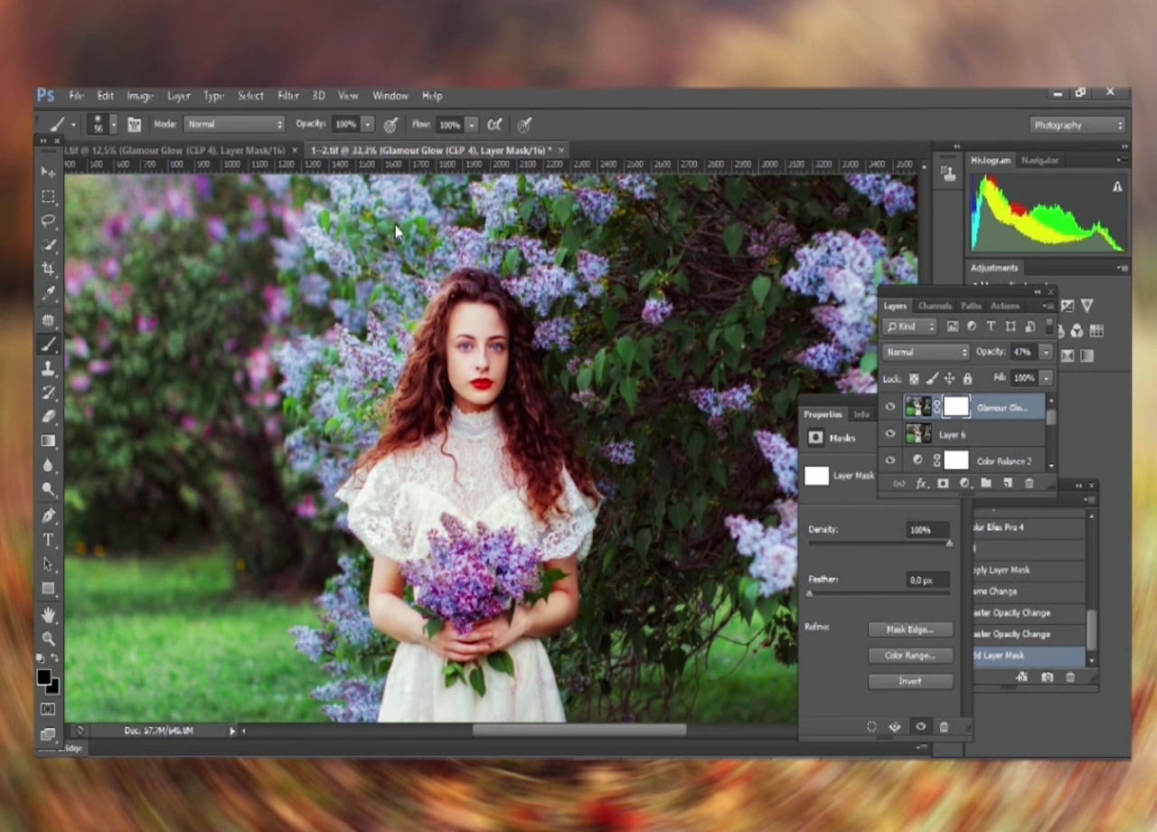Create a new adjustment layer icon
The width and height of the screenshot is (1157, 832).
(x=964, y=484)
